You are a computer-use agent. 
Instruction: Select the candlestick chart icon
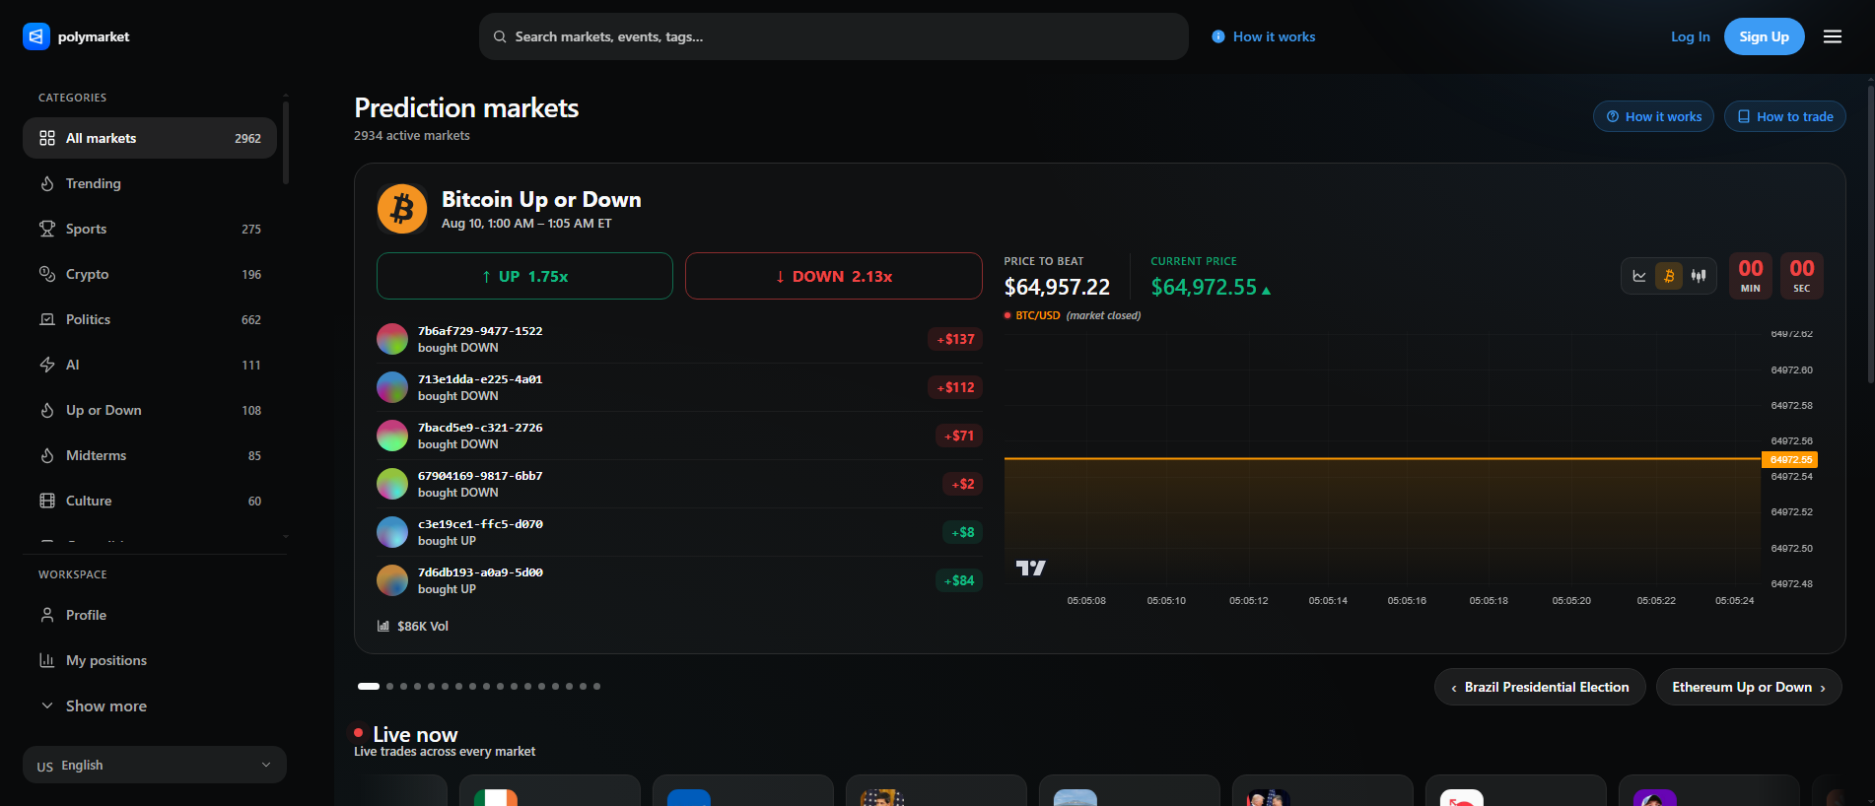click(x=1699, y=276)
